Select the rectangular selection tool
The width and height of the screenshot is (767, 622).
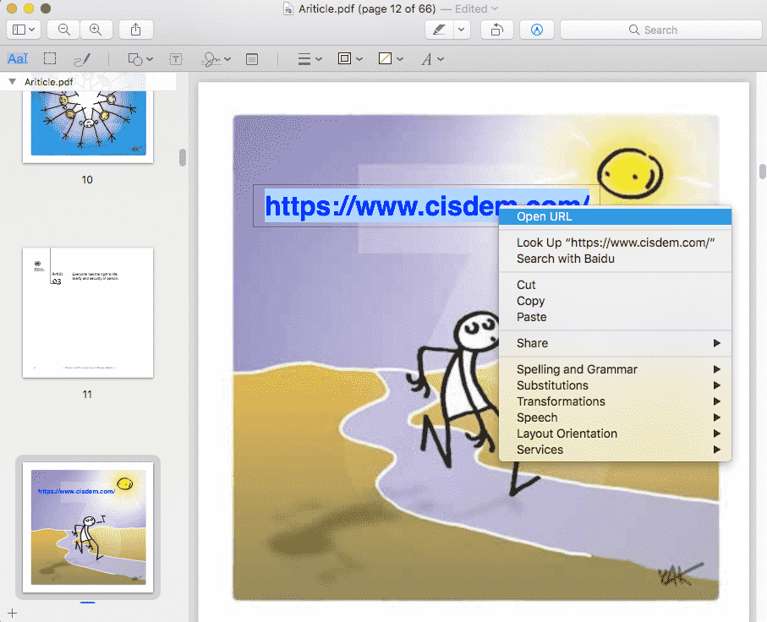(x=49, y=59)
